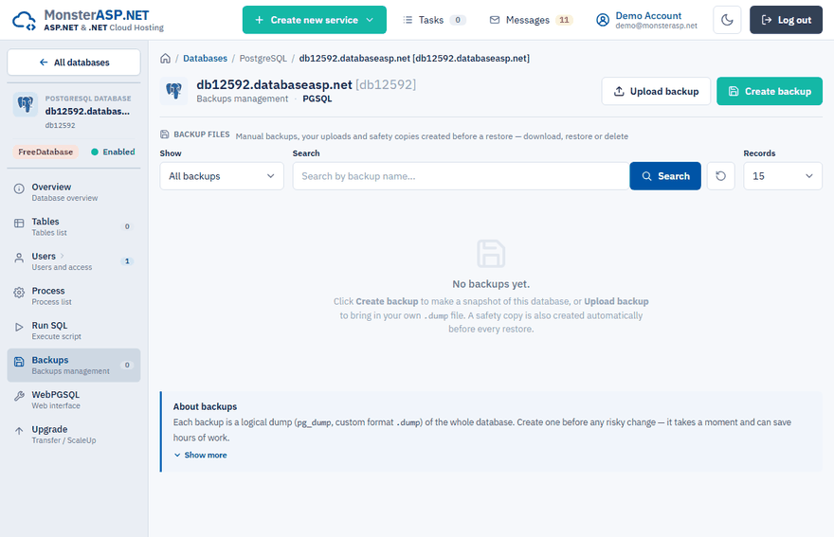834x537 pixels.
Task: Open the Databases breadcrumb link
Action: click(205, 58)
